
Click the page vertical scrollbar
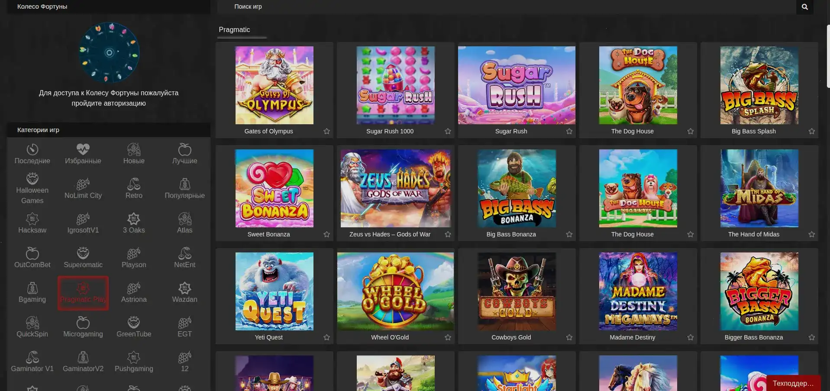coord(828,56)
